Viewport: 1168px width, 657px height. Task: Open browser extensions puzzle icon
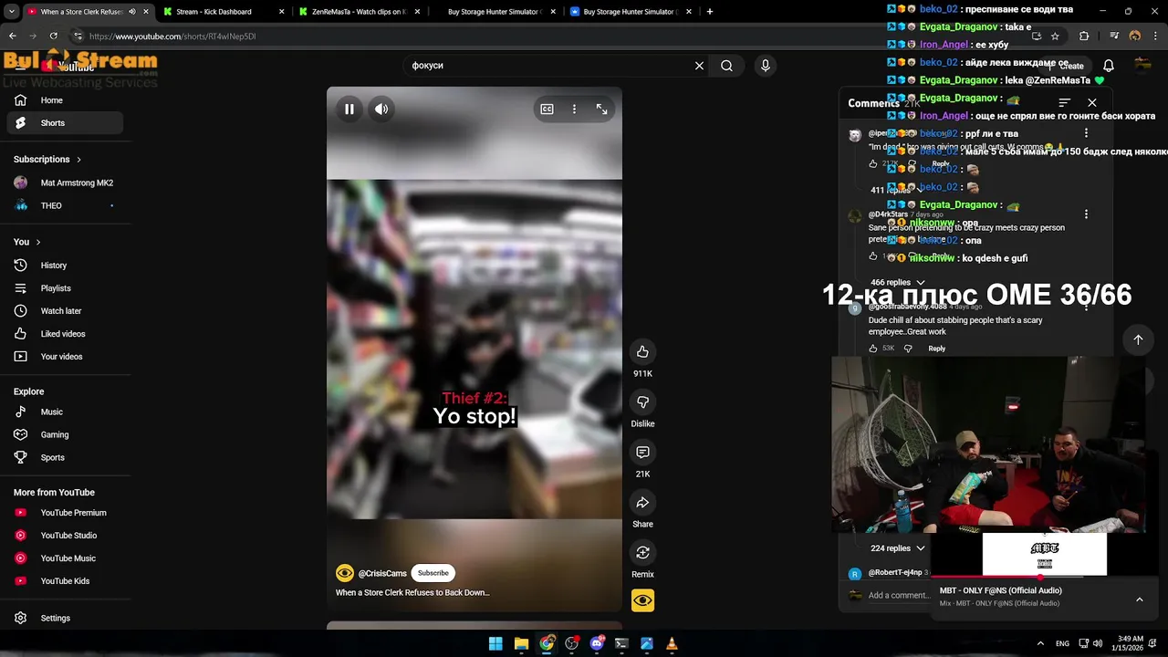tap(1084, 36)
